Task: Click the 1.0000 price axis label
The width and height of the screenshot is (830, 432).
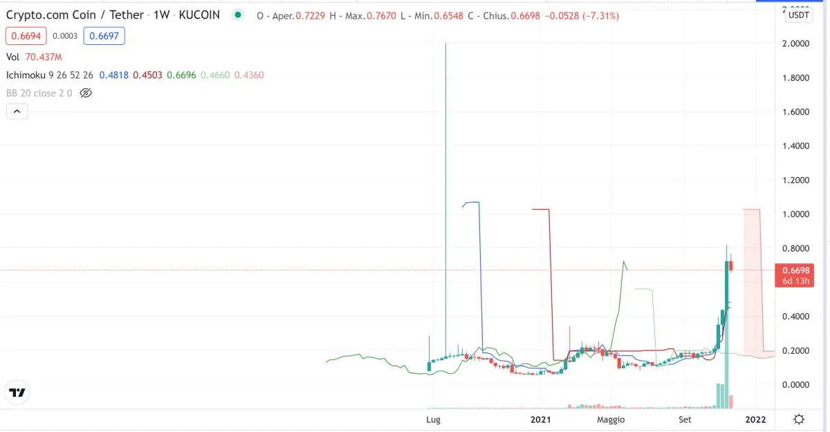Action: (x=795, y=214)
